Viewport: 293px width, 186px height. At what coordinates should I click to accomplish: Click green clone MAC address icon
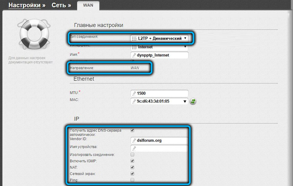pos(193,101)
